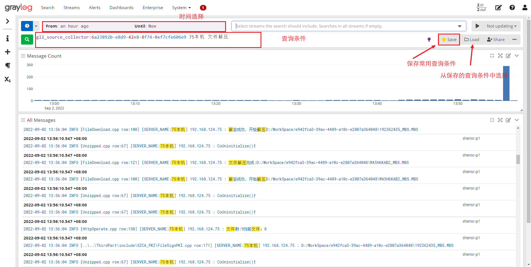Click the streams dropdown arrow
The image size is (531, 267).
460,26
